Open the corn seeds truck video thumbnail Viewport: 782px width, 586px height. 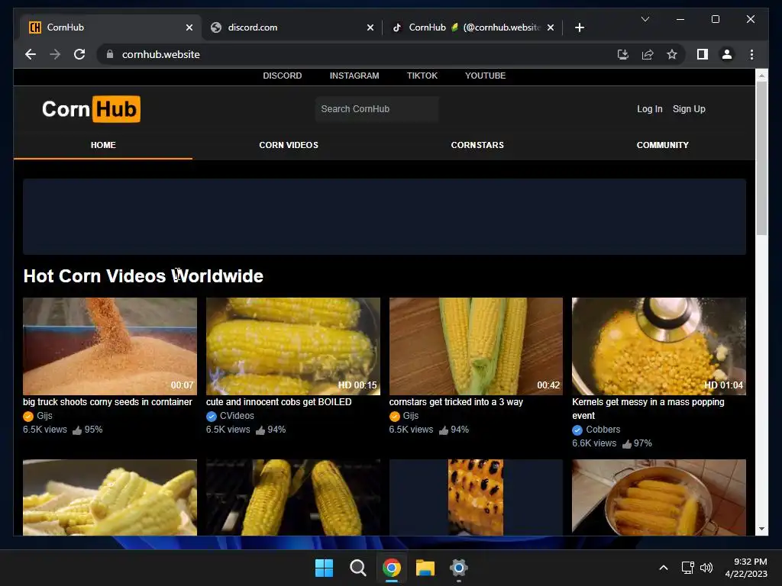pyautogui.click(x=110, y=346)
